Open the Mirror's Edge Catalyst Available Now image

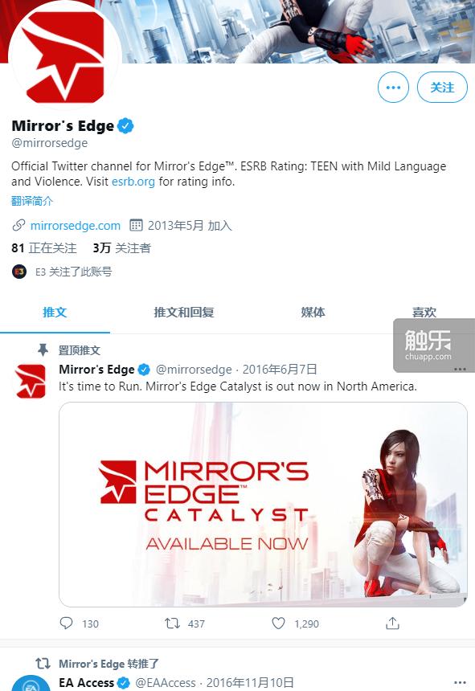click(x=263, y=505)
